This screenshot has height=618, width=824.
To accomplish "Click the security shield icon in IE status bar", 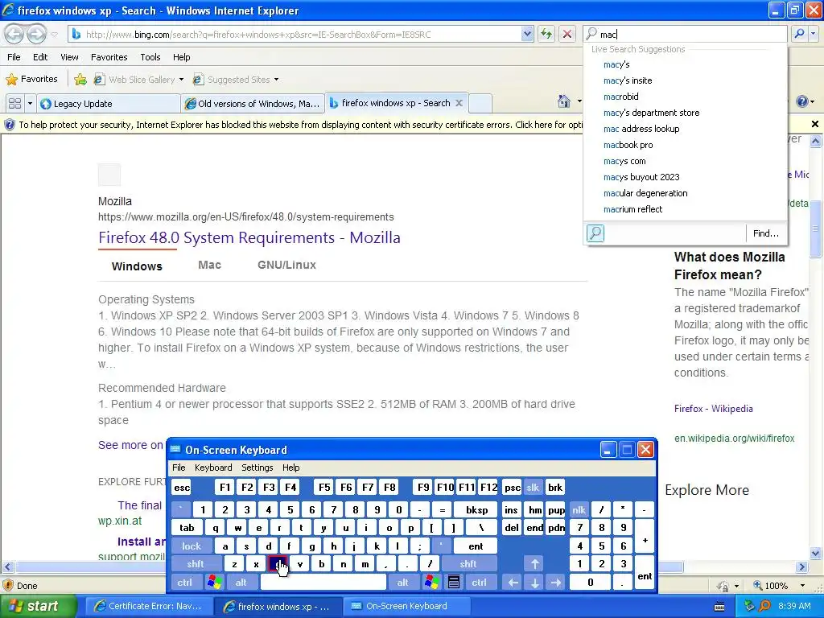I will [x=8, y=586].
